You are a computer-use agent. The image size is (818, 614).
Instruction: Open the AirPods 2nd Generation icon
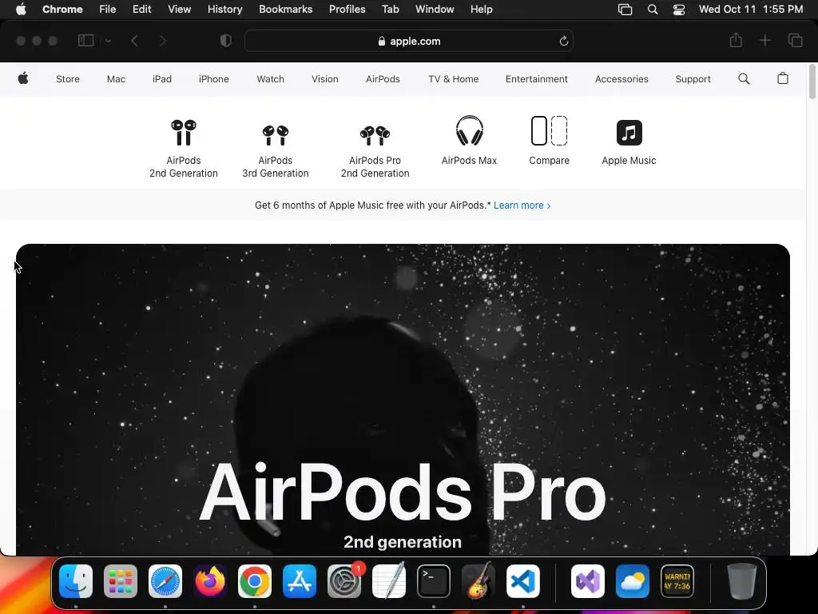tap(184, 132)
